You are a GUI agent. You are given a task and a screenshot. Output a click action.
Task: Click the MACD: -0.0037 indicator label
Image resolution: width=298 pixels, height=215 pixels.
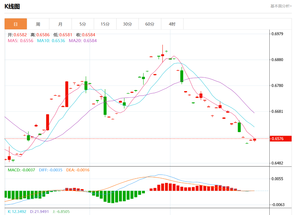(21, 170)
